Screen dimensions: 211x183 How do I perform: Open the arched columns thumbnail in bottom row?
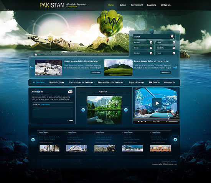49,148
